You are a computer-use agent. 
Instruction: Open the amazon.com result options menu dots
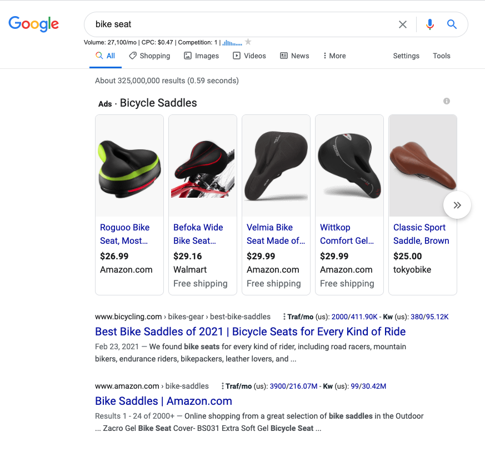coord(222,386)
